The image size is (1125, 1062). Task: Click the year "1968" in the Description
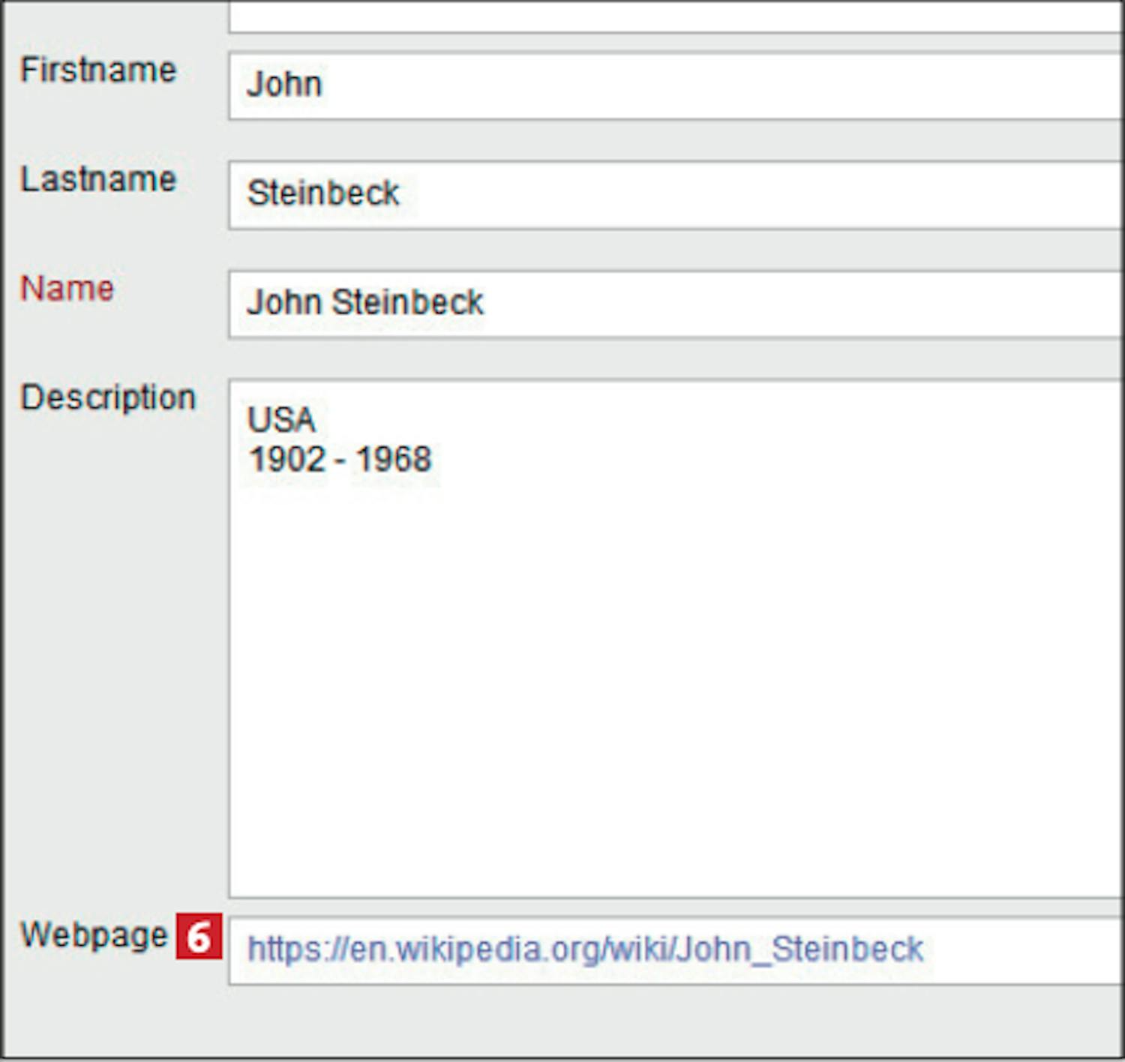tap(394, 460)
